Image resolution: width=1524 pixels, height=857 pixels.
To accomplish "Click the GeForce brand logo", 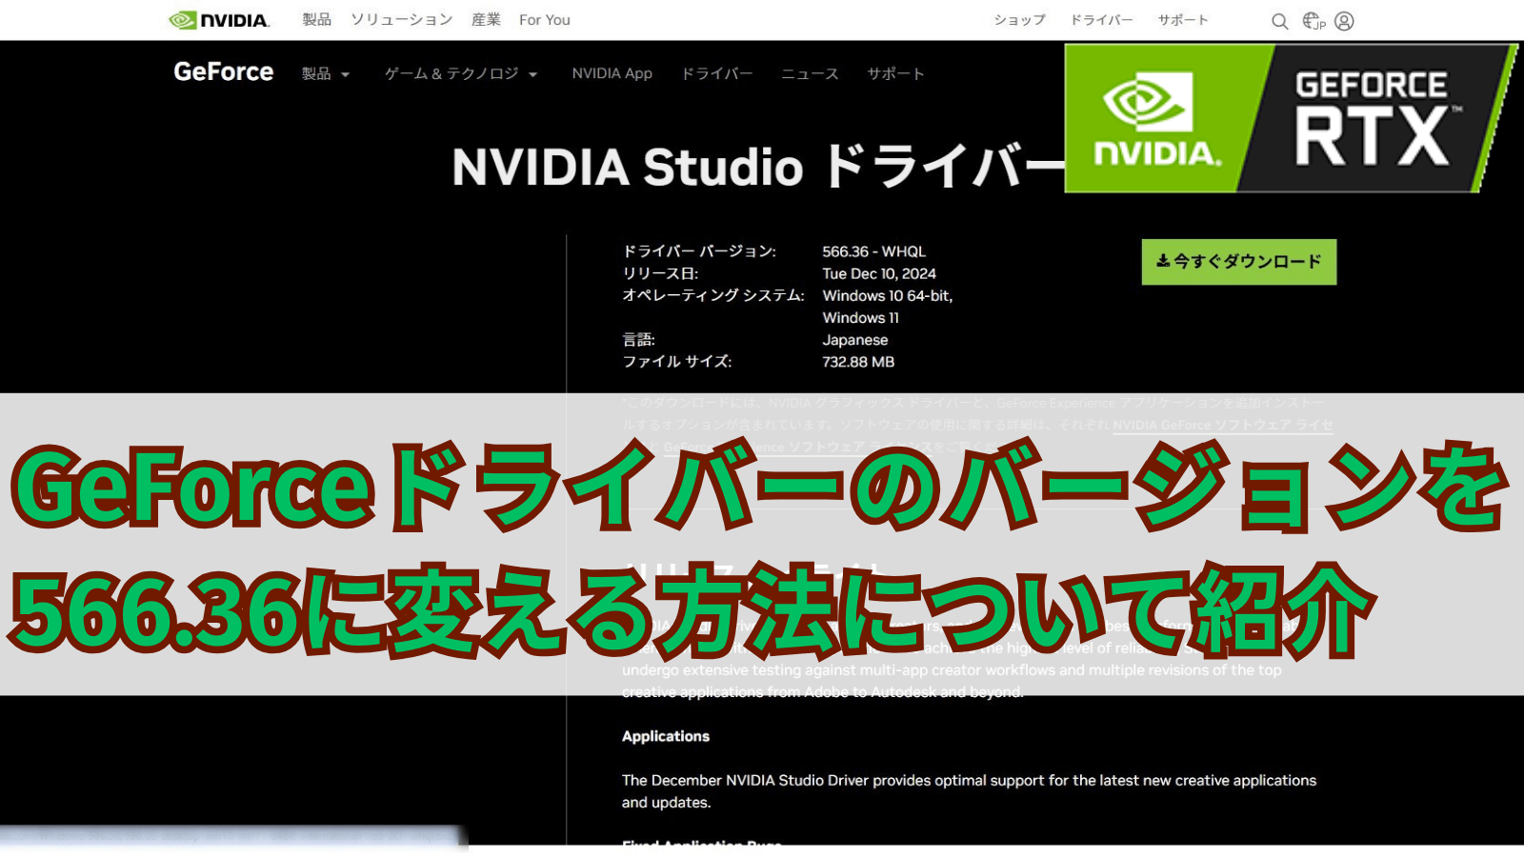I will [223, 72].
